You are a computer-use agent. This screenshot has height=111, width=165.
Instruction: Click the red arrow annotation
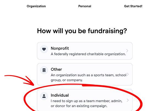tap(20, 80)
